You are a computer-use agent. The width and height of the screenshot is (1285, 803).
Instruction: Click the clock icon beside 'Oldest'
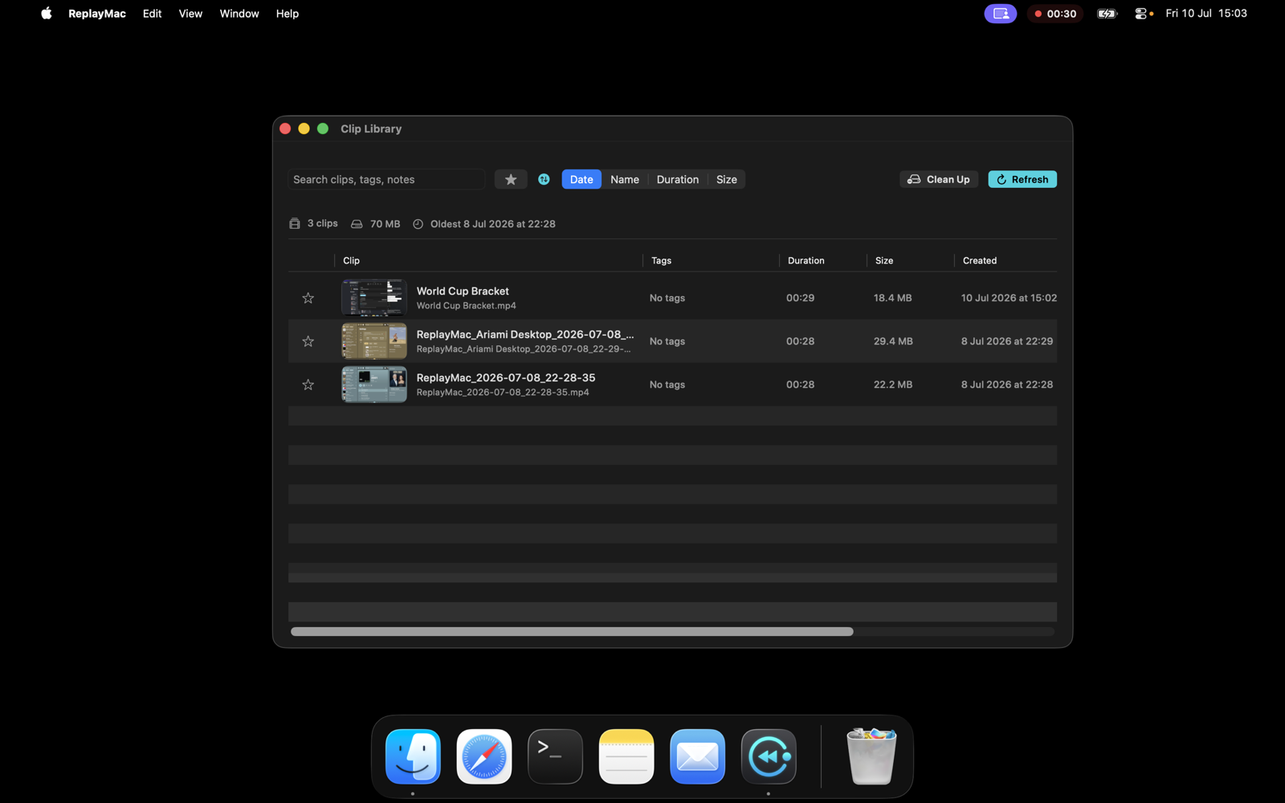pos(418,224)
